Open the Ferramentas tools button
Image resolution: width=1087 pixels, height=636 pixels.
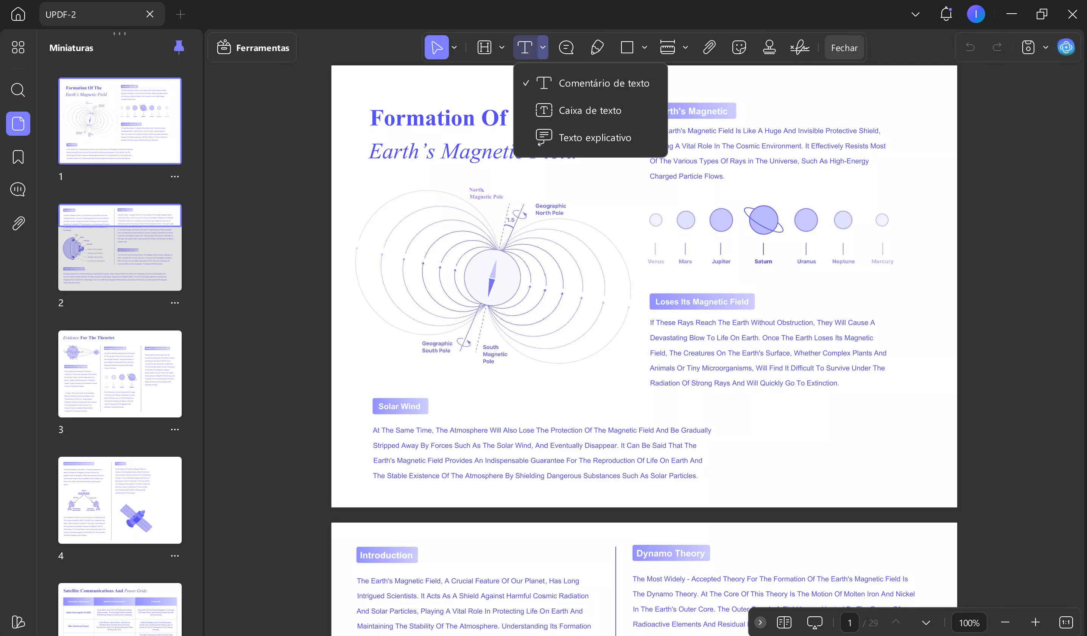tap(253, 48)
